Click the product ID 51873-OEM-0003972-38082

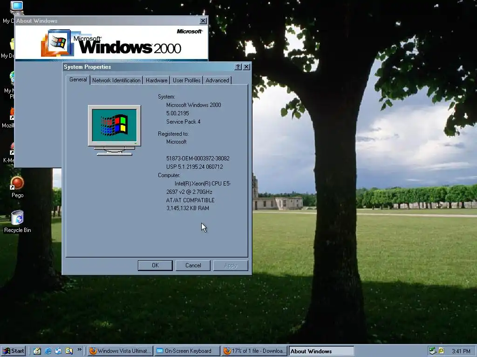198,159
